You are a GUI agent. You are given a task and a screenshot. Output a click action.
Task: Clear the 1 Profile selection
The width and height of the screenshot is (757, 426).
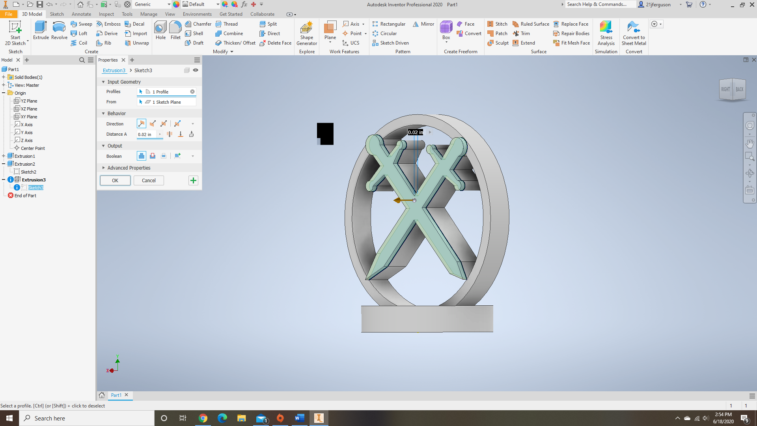[192, 92]
